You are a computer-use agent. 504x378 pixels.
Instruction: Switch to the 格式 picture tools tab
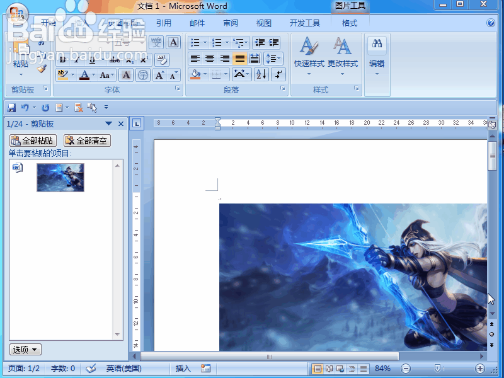pyautogui.click(x=348, y=23)
